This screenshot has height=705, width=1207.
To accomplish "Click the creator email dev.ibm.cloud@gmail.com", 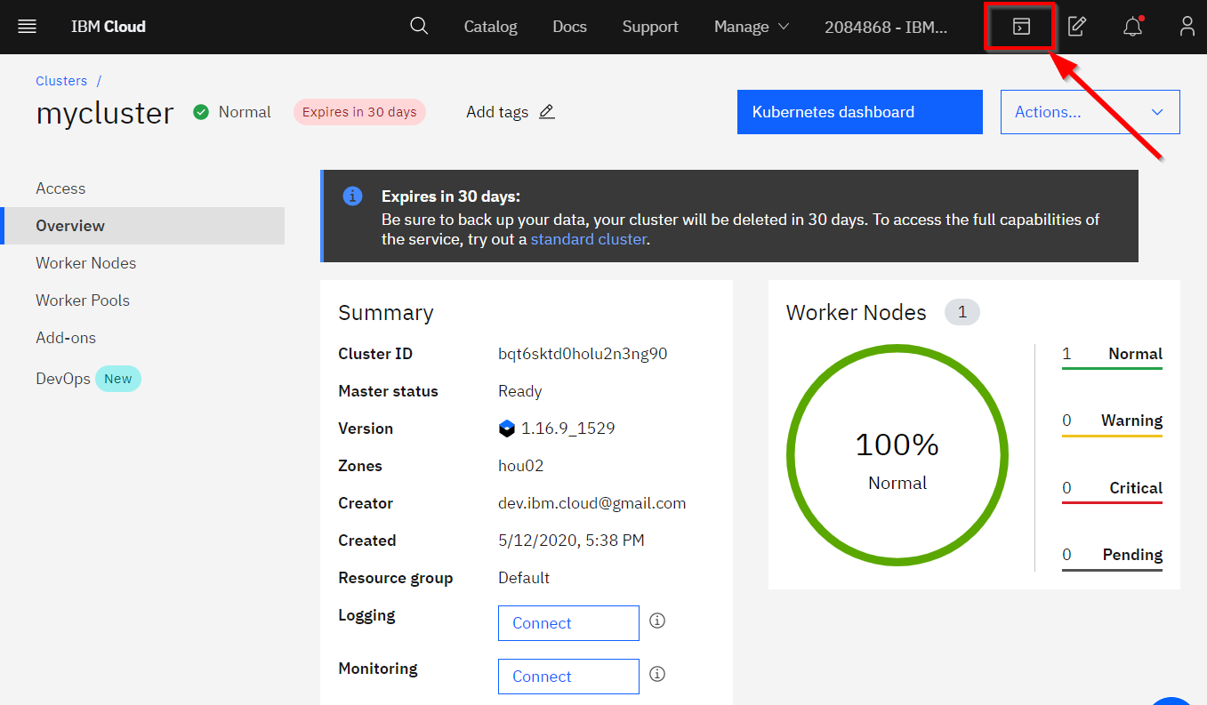I will [592, 503].
